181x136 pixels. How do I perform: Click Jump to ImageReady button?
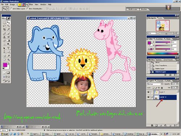coord(7,81)
